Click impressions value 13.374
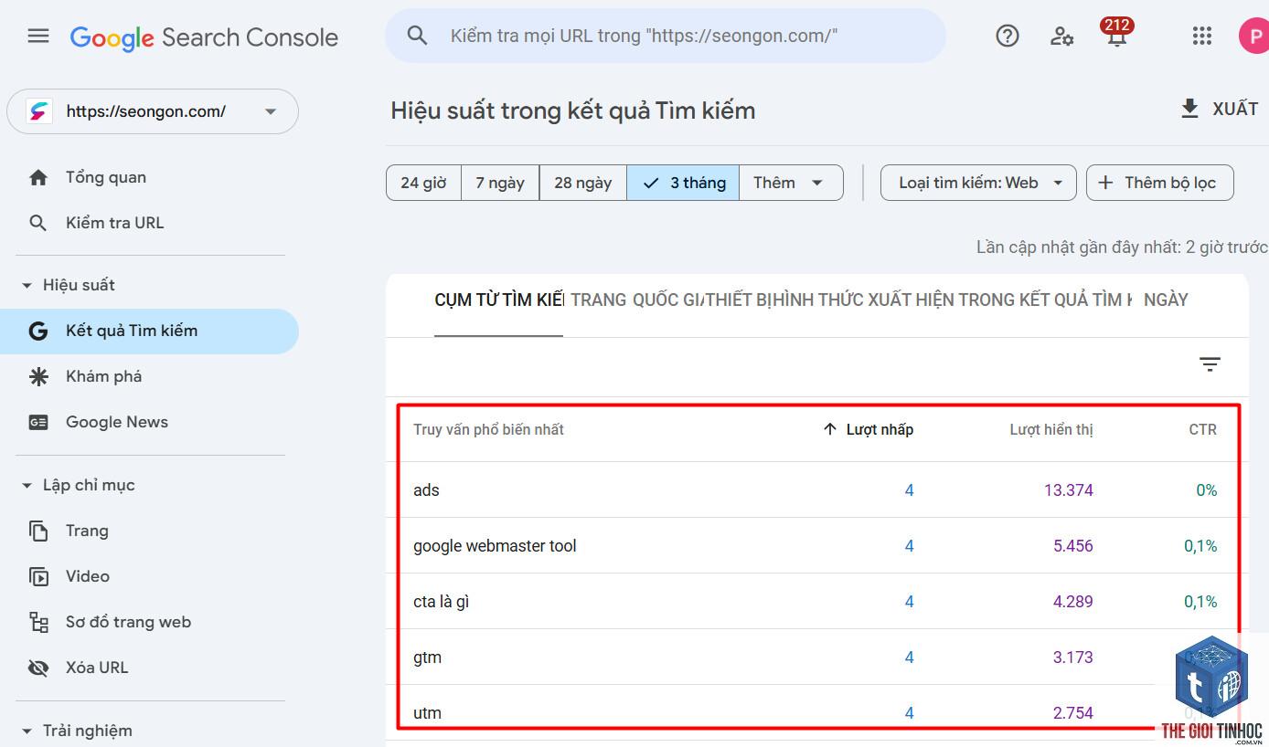 pyautogui.click(x=1069, y=490)
